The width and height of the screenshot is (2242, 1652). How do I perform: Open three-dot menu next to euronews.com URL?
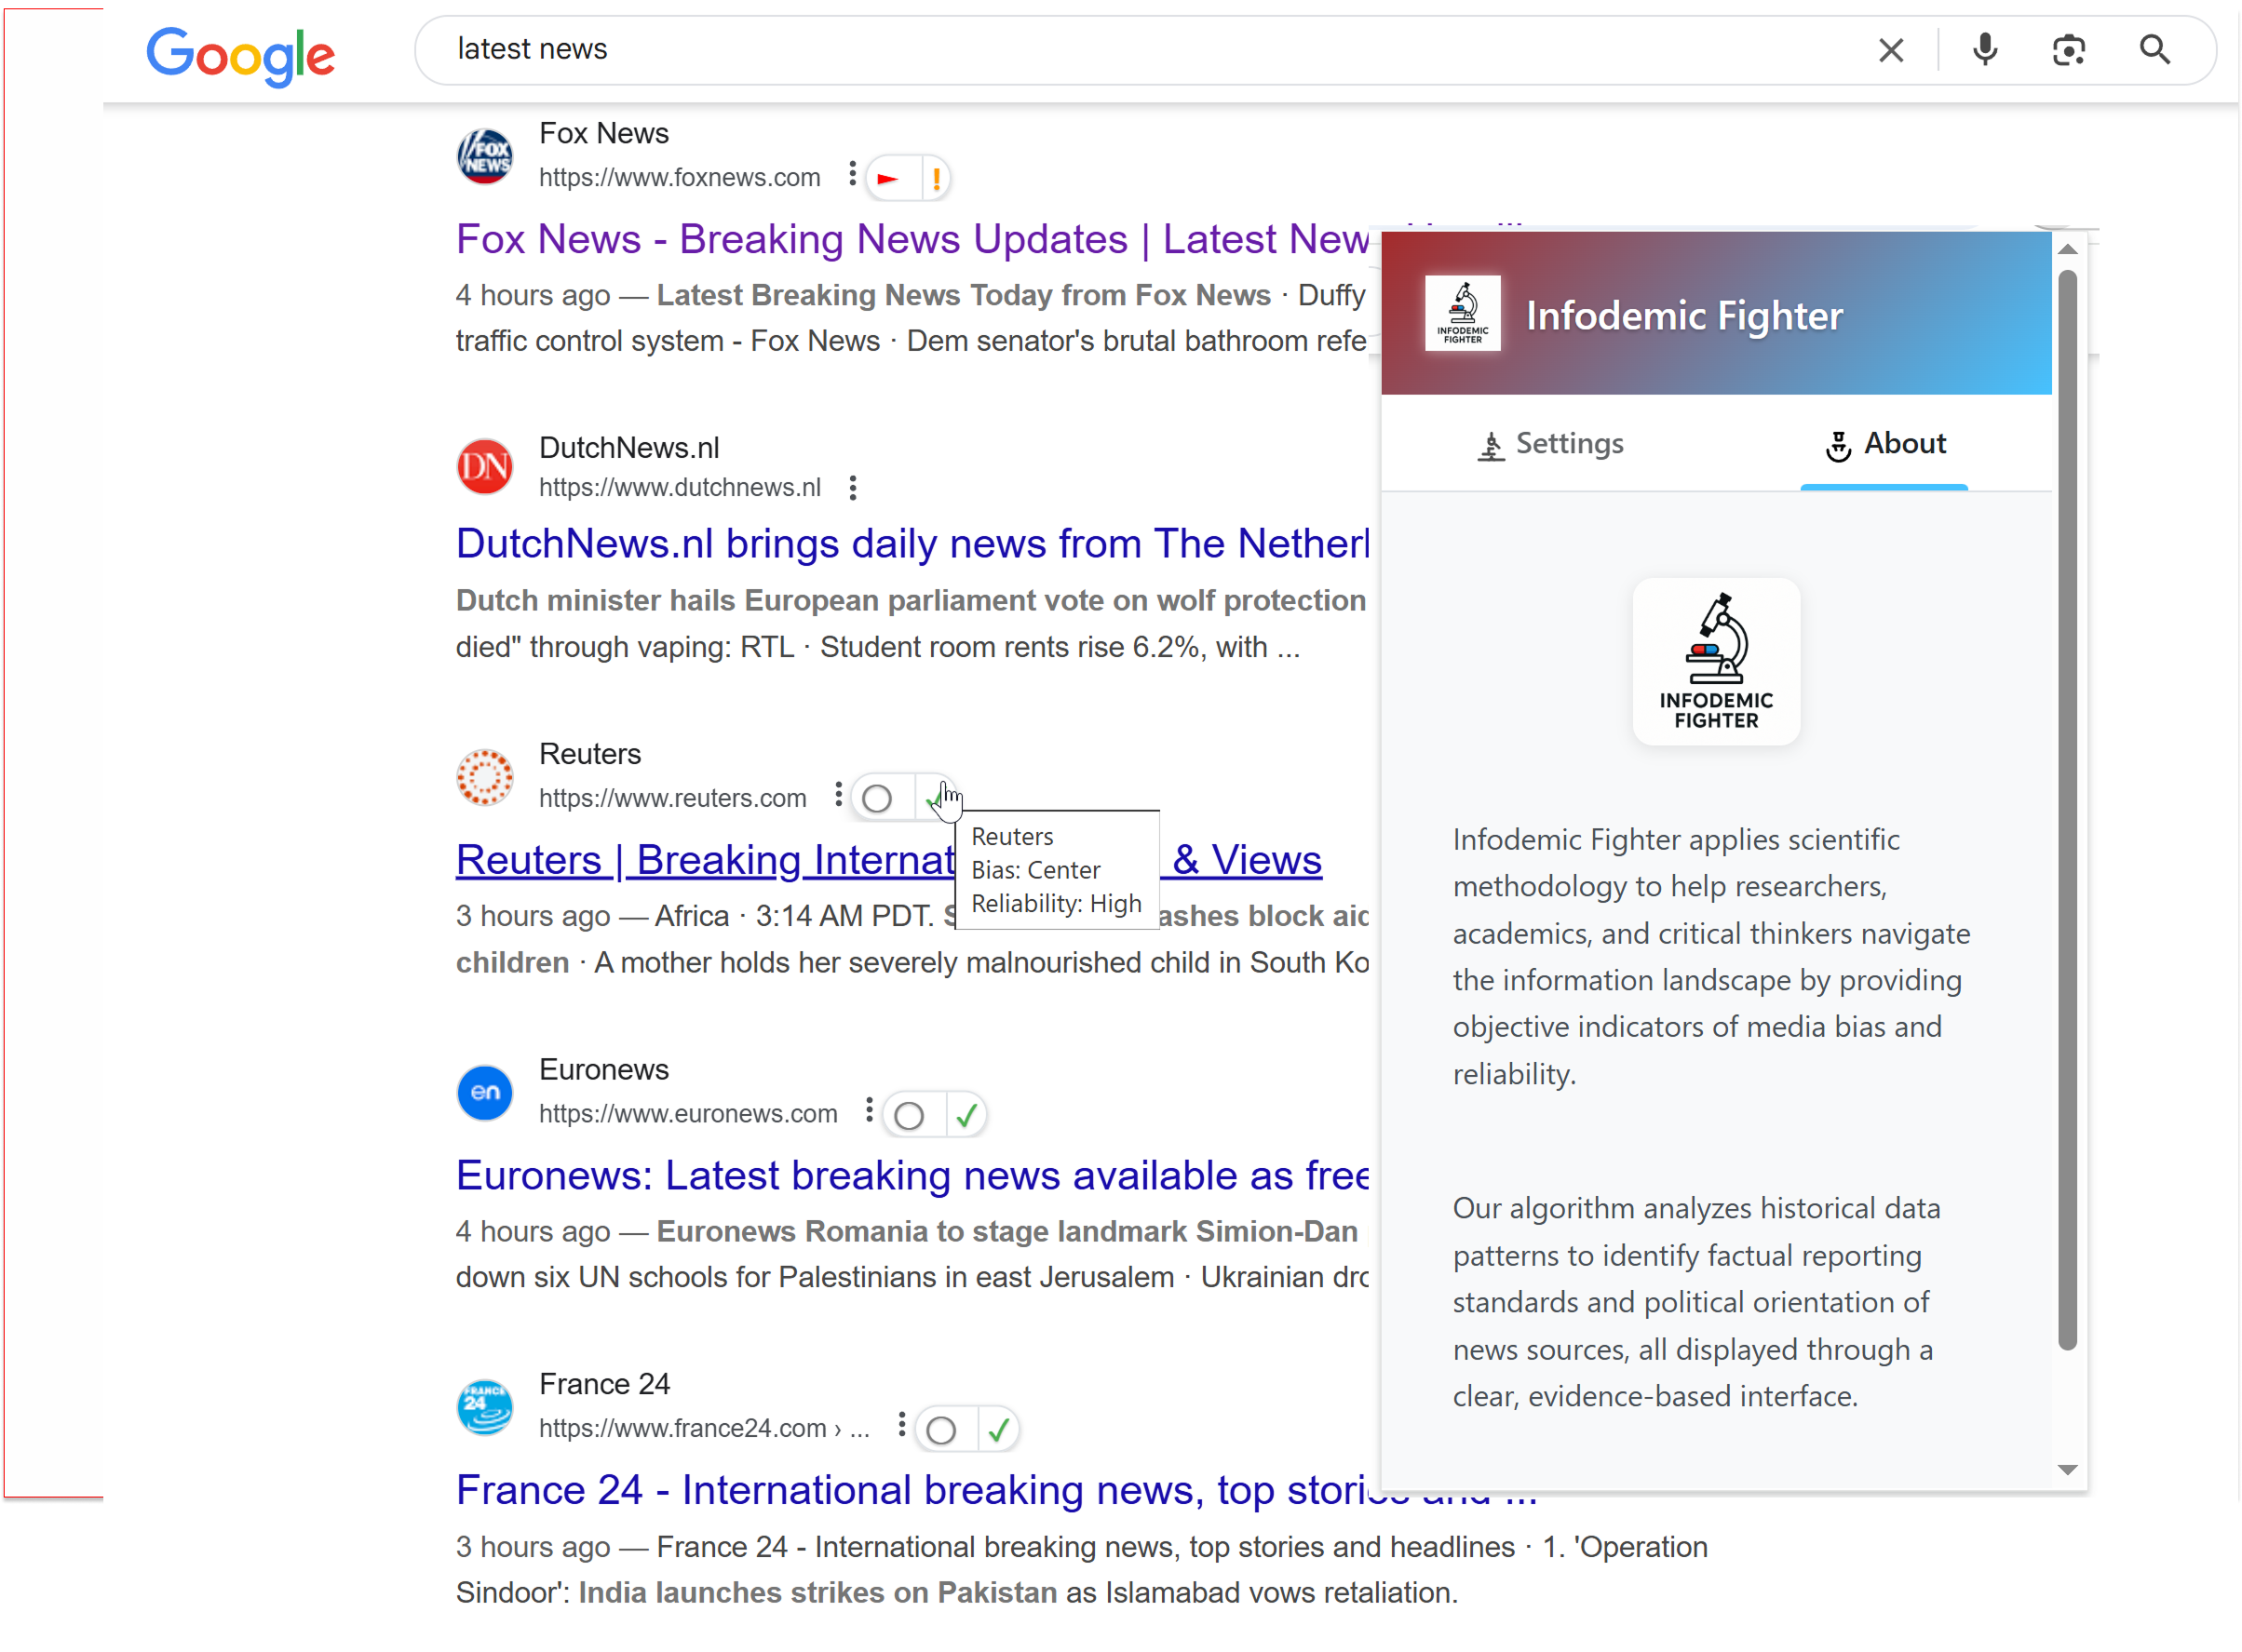[x=869, y=1110]
